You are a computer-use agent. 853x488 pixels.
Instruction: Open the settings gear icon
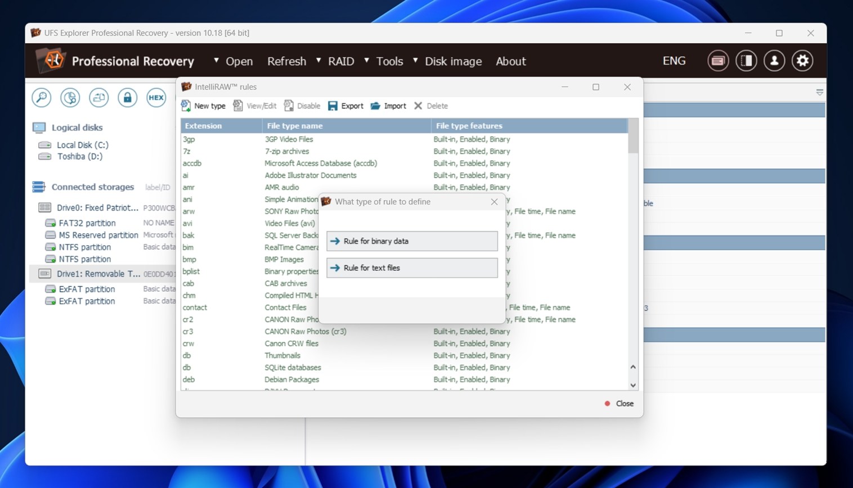[x=802, y=61]
